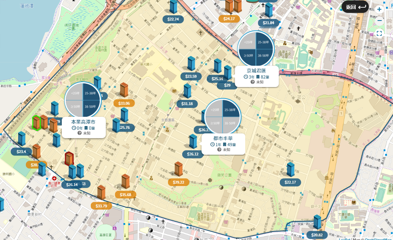Select 25-38坪 segment in 京城君匯 chart
This screenshot has height=240, width=393.
tap(264, 41)
